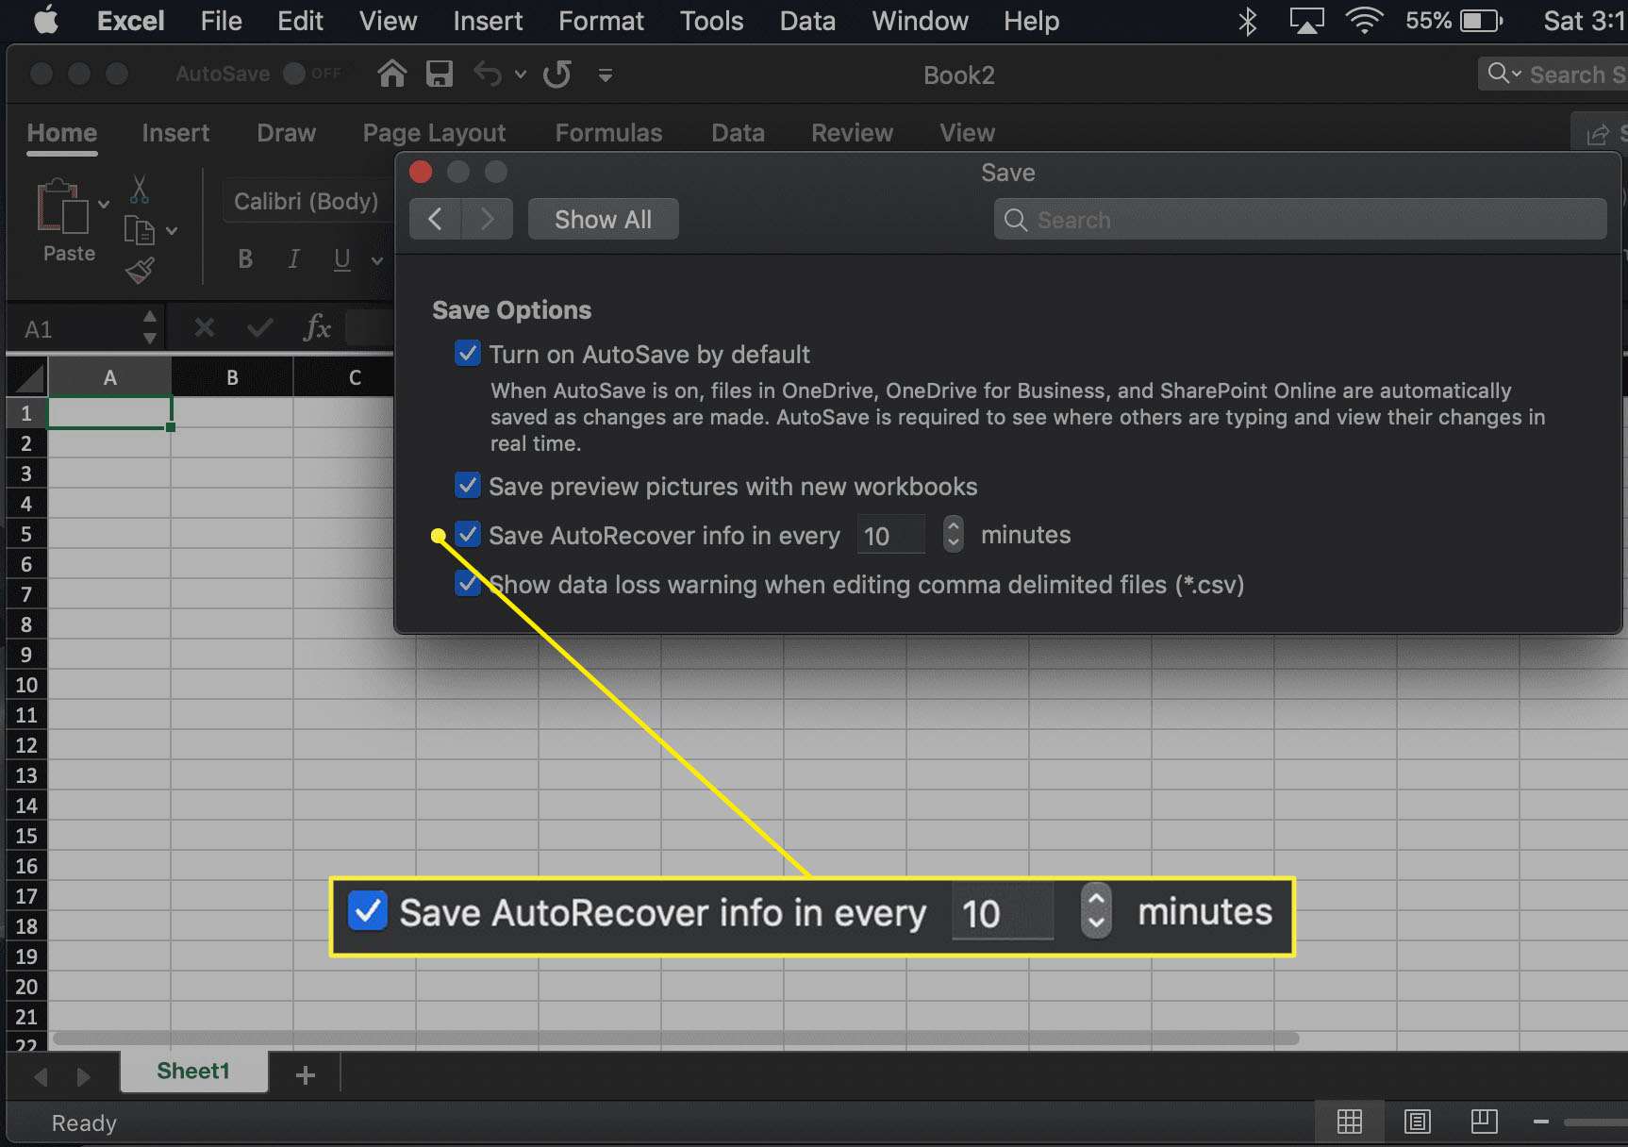
Task: Click the Save floppy disk icon
Action: [439, 74]
